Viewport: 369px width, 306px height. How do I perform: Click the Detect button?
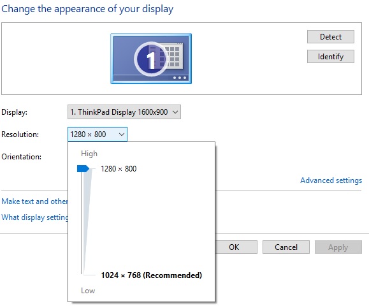(x=330, y=37)
